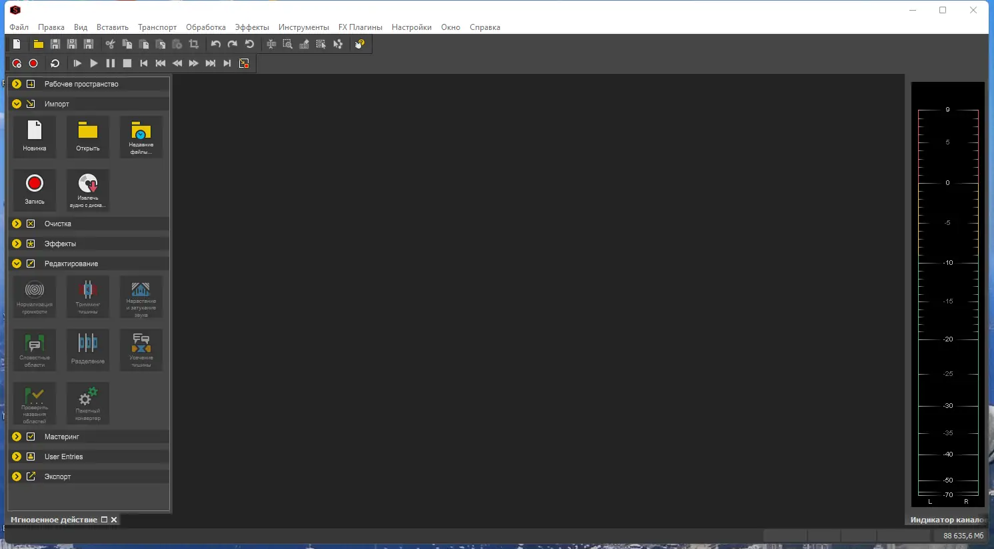Screen dimensions: 994x549
Task: Open the Настройки menu
Action: click(412, 27)
